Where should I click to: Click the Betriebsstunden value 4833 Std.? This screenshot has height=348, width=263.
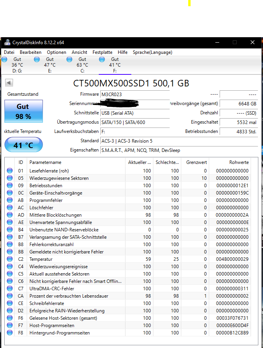click(x=239, y=132)
